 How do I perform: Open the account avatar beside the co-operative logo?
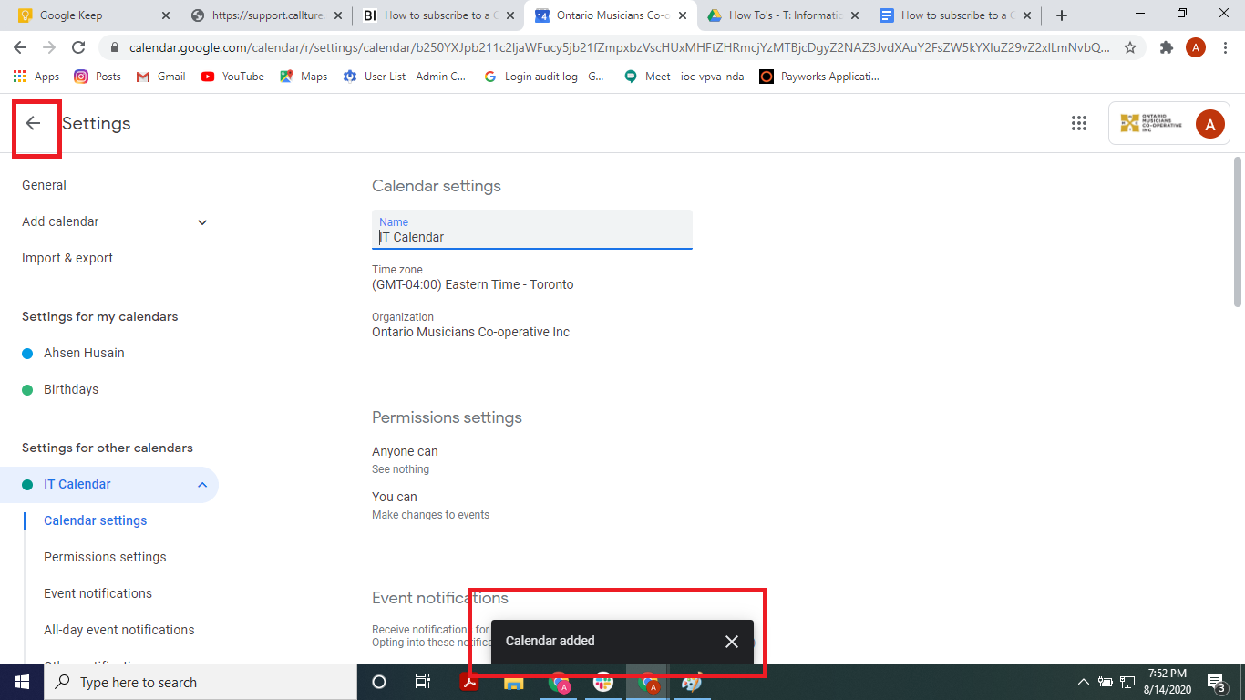(x=1209, y=124)
